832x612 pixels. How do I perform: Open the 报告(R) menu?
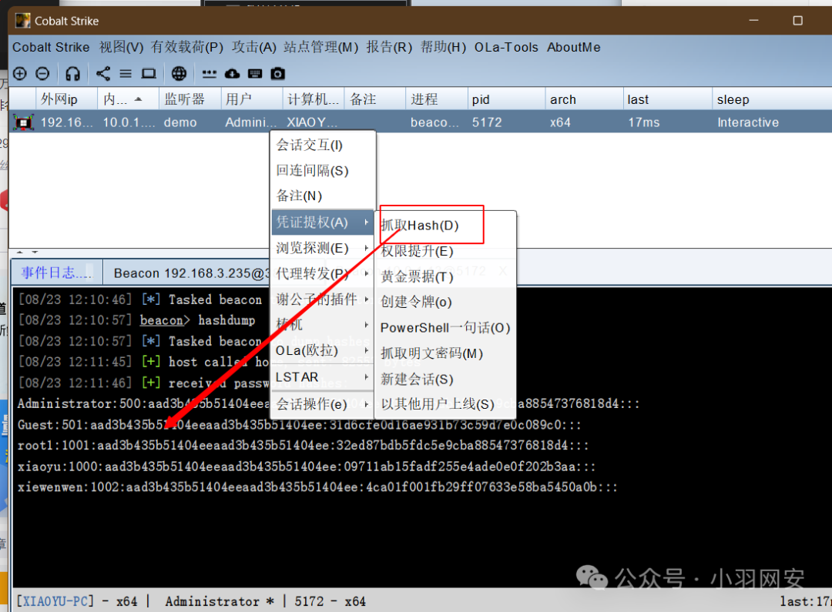389,47
